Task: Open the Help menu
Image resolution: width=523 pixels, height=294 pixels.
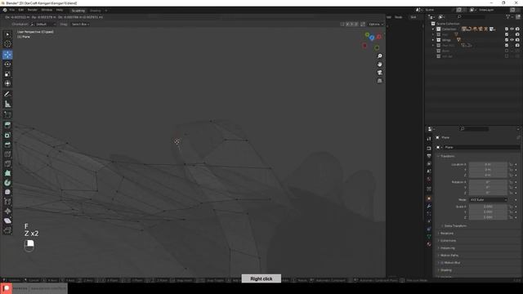Action: pyautogui.click(x=60, y=10)
